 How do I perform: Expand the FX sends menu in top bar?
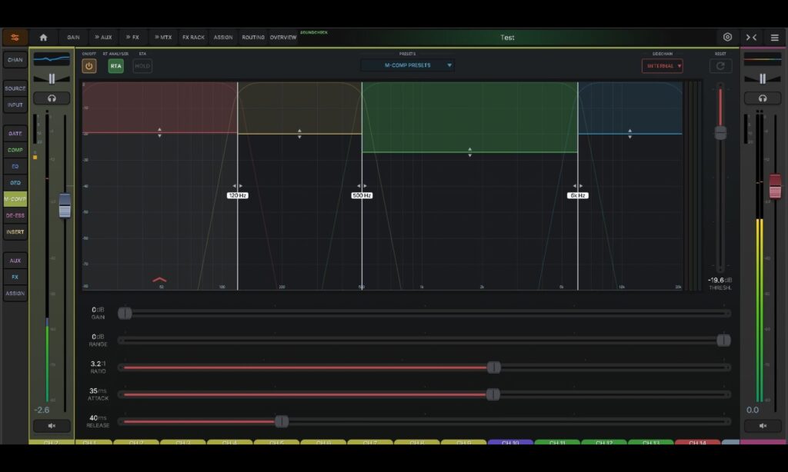[x=132, y=38]
